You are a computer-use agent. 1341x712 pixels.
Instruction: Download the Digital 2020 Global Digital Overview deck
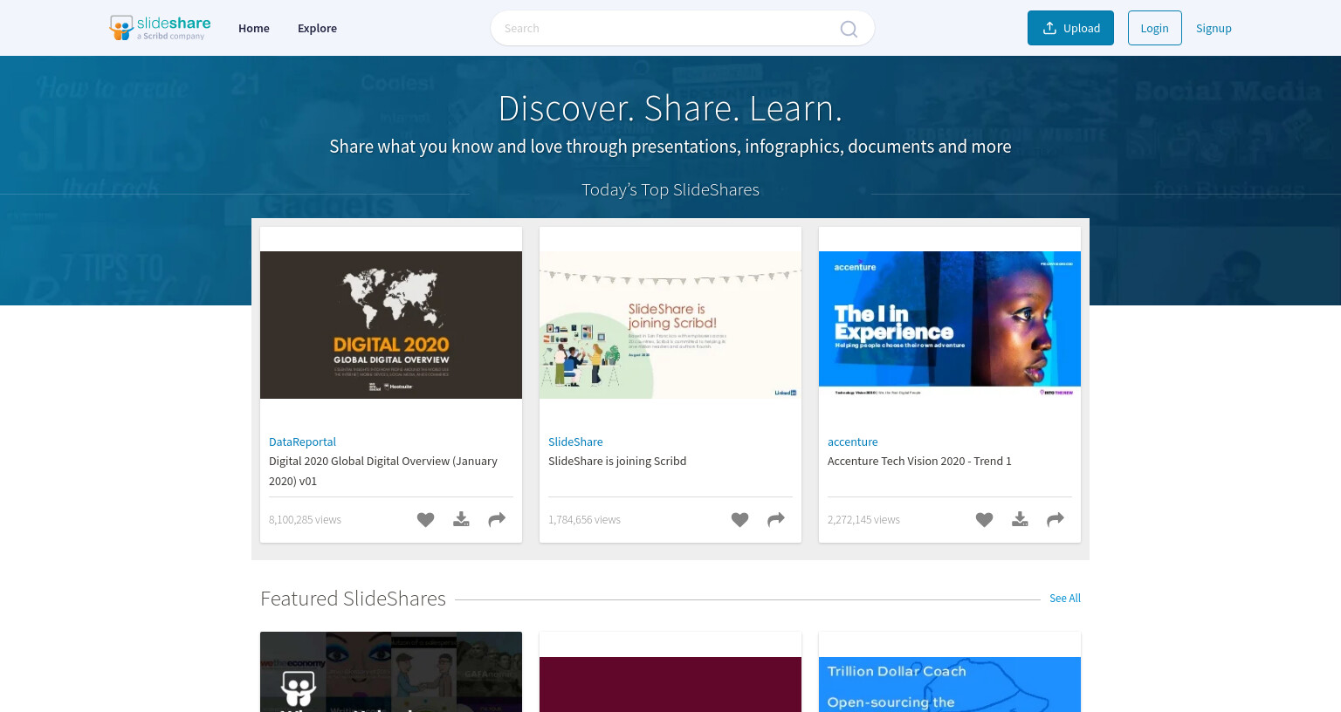(x=461, y=520)
